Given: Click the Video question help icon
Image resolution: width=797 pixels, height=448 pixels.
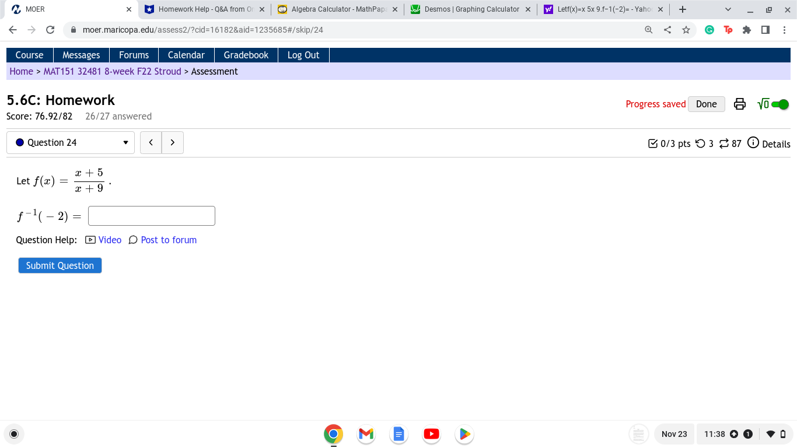Looking at the screenshot, I should 90,240.
